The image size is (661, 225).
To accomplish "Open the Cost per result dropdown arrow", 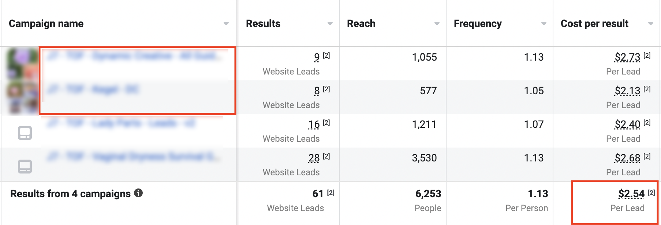I will point(650,24).
